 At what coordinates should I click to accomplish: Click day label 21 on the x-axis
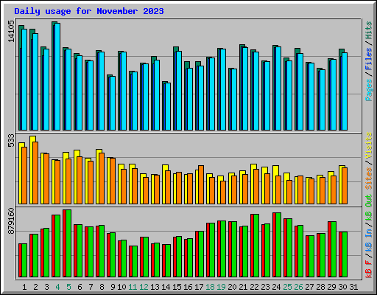pos(243,287)
